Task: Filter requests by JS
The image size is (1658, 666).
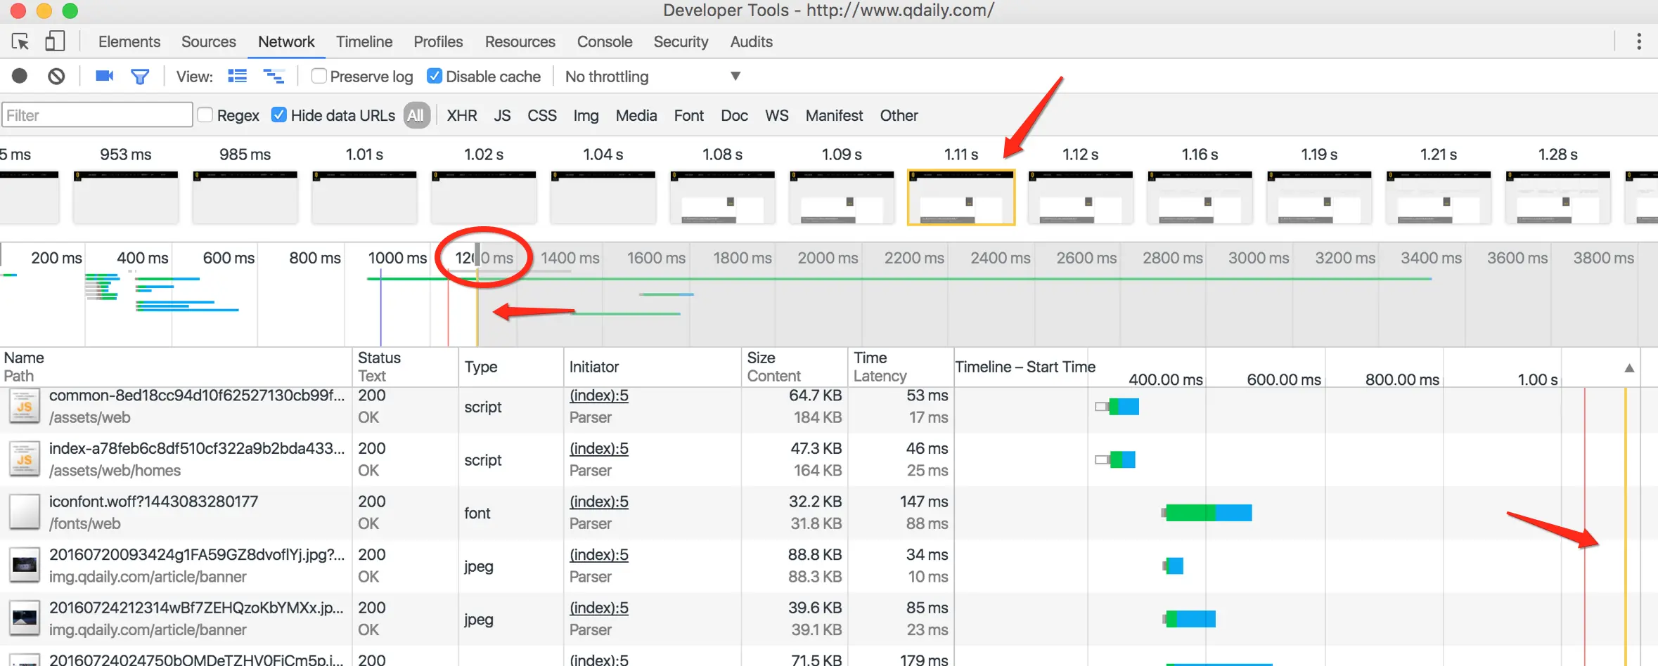Action: [x=502, y=115]
